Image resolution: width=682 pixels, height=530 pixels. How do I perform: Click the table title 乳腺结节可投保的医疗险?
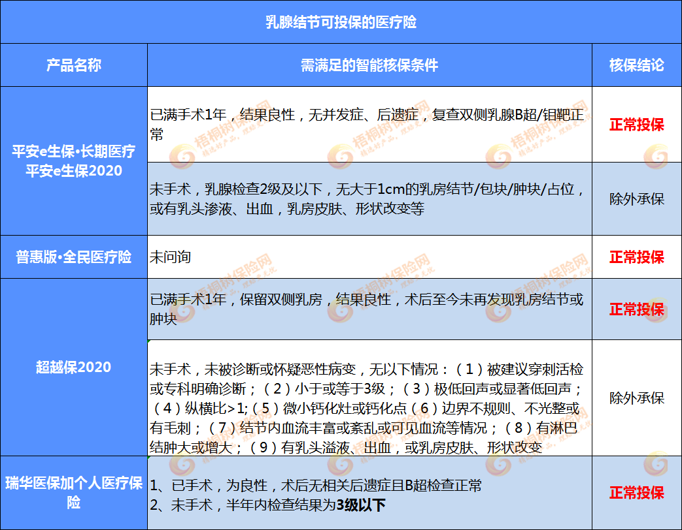[341, 22]
